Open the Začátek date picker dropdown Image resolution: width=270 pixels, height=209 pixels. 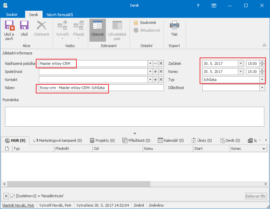(x=241, y=64)
